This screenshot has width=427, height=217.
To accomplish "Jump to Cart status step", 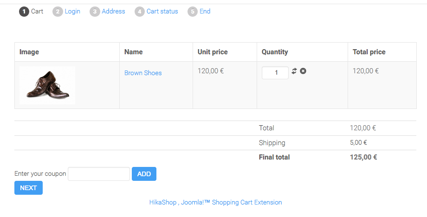I will click(162, 12).
